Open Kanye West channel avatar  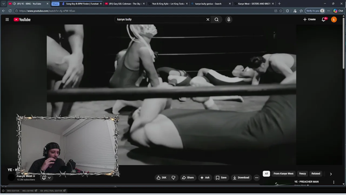pos(11,177)
